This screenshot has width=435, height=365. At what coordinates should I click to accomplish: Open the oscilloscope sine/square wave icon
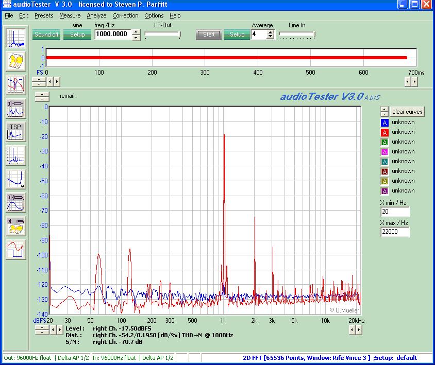click(x=16, y=250)
